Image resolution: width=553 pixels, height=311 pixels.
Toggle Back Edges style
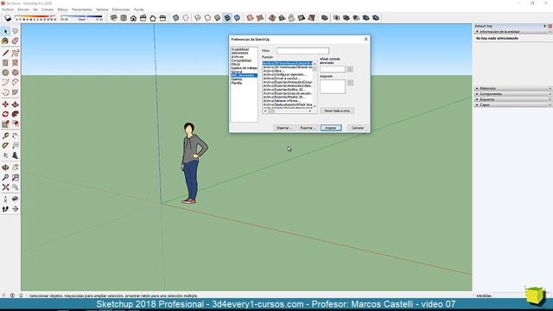click(186, 17)
